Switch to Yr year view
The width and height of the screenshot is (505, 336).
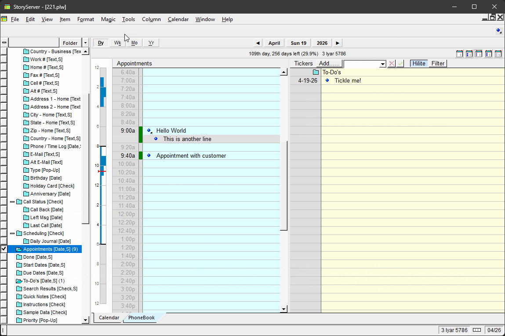[x=151, y=43]
